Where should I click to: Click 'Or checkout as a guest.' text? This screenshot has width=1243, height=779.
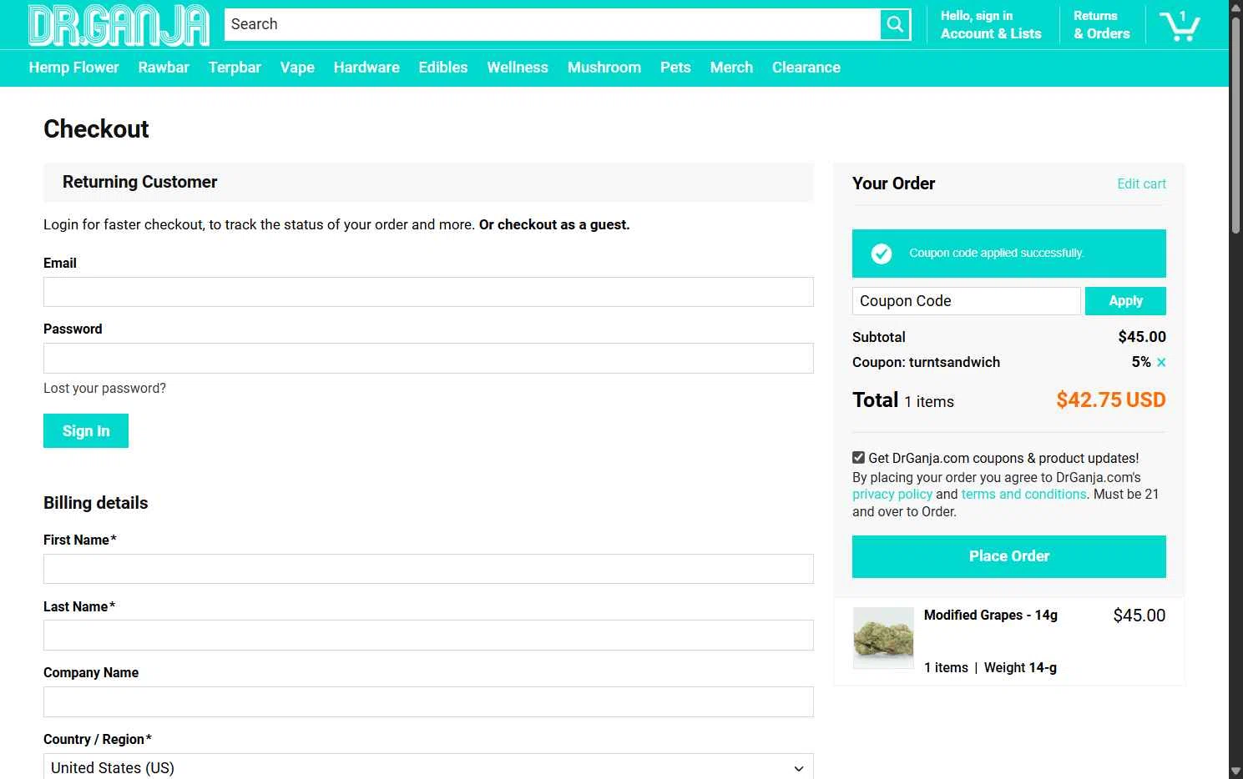coord(554,224)
